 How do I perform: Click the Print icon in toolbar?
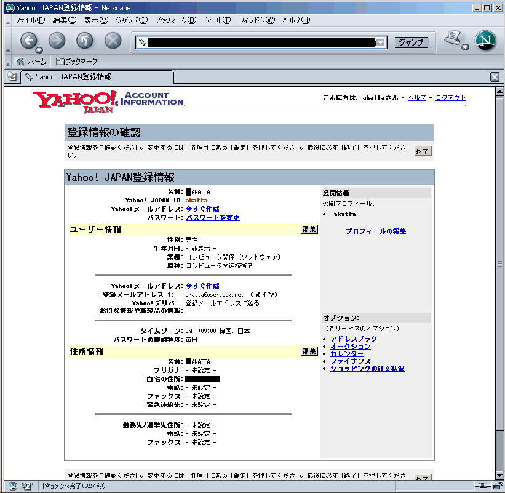tap(453, 38)
